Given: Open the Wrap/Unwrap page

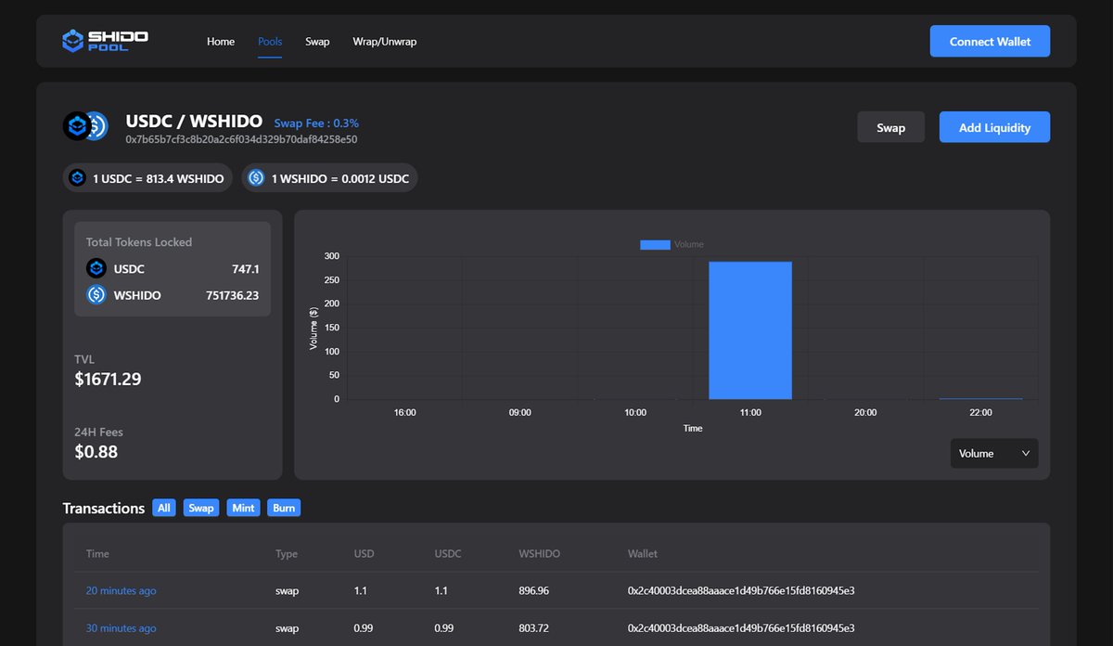Looking at the screenshot, I should pos(384,42).
